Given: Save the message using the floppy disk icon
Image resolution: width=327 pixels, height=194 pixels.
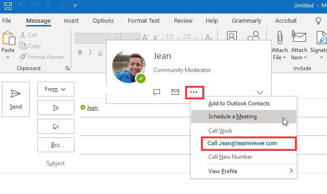Looking at the screenshot, I should click(8, 6).
